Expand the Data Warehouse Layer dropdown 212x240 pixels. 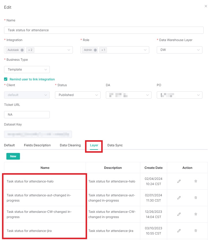179,50
